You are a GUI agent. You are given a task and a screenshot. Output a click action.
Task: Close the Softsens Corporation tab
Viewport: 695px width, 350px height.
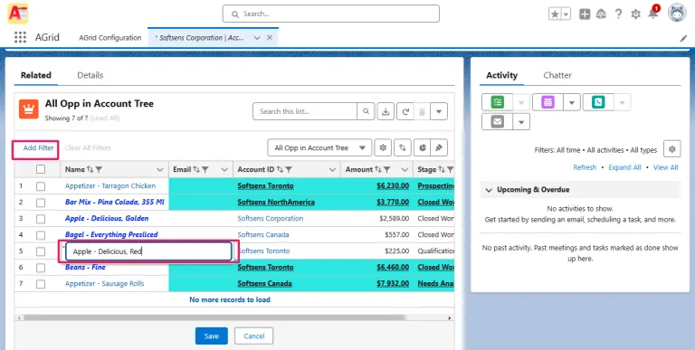coord(270,38)
